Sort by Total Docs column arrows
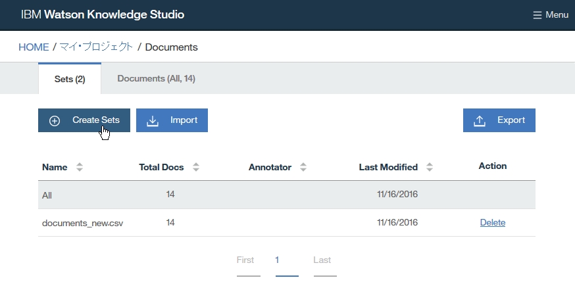This screenshot has height=286, width=575. (196, 167)
